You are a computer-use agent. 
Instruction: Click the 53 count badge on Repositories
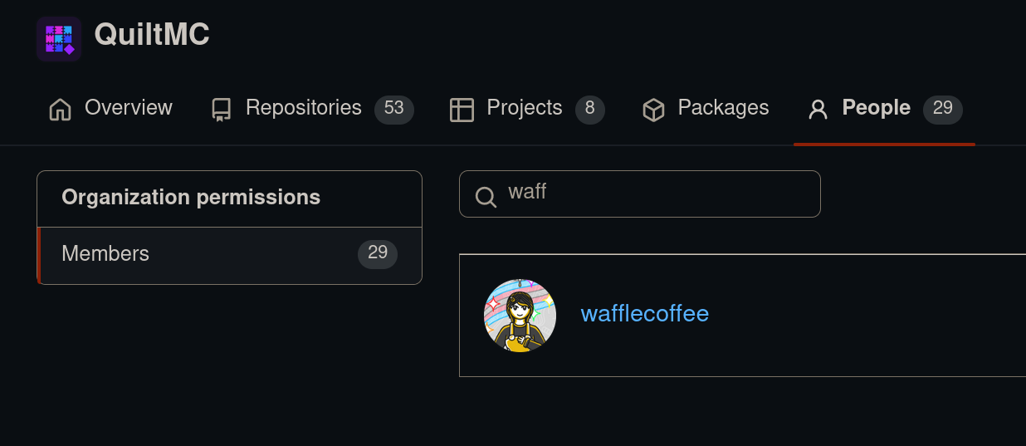(394, 109)
